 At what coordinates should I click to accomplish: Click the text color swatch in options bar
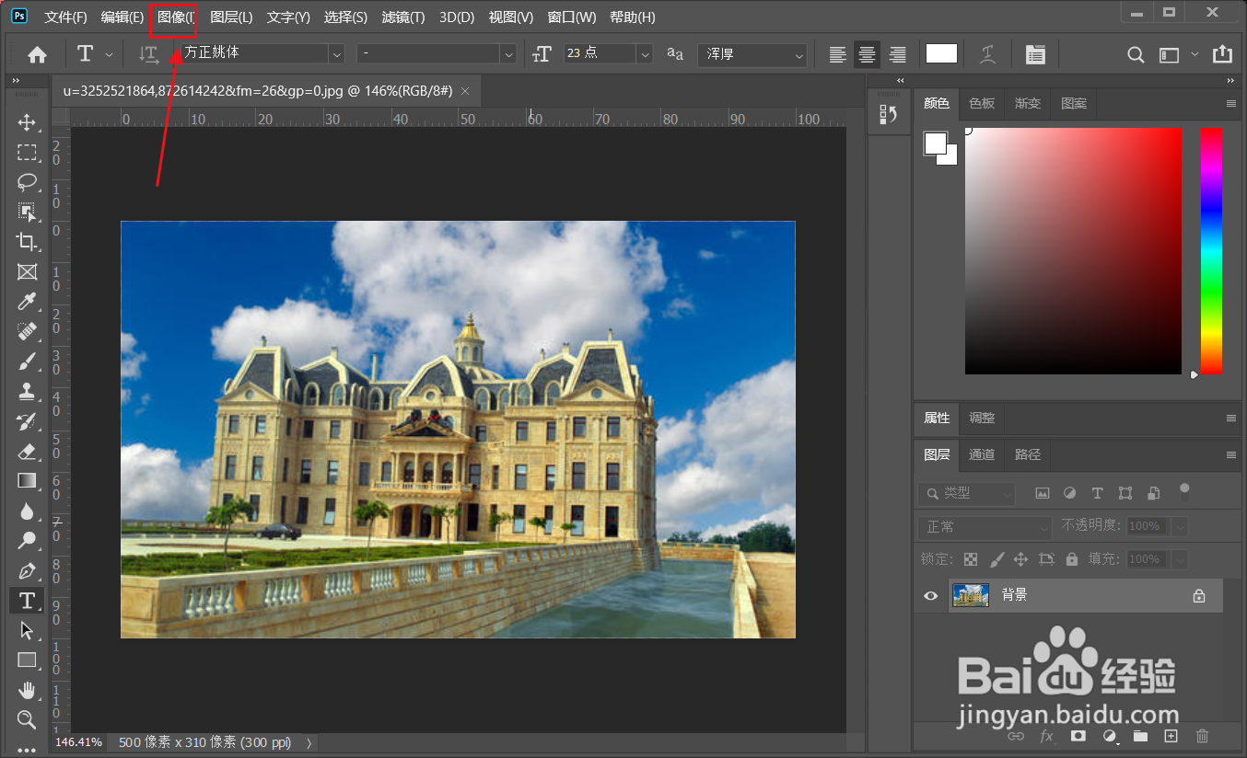941,53
